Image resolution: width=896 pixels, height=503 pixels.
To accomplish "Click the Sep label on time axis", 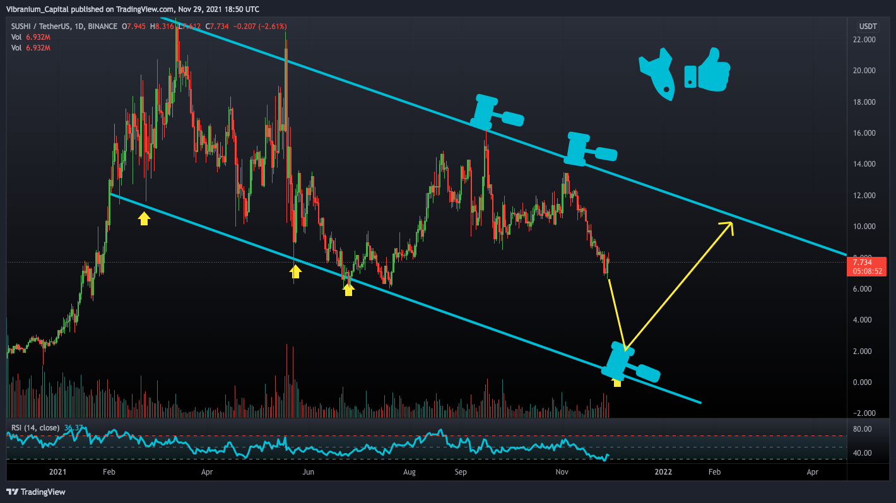I will click(461, 471).
